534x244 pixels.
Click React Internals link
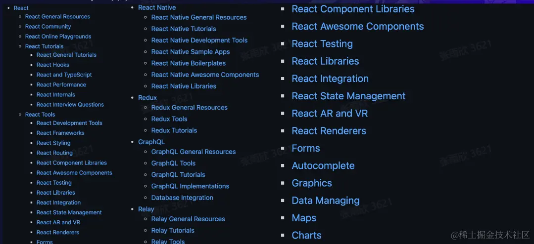coord(56,94)
